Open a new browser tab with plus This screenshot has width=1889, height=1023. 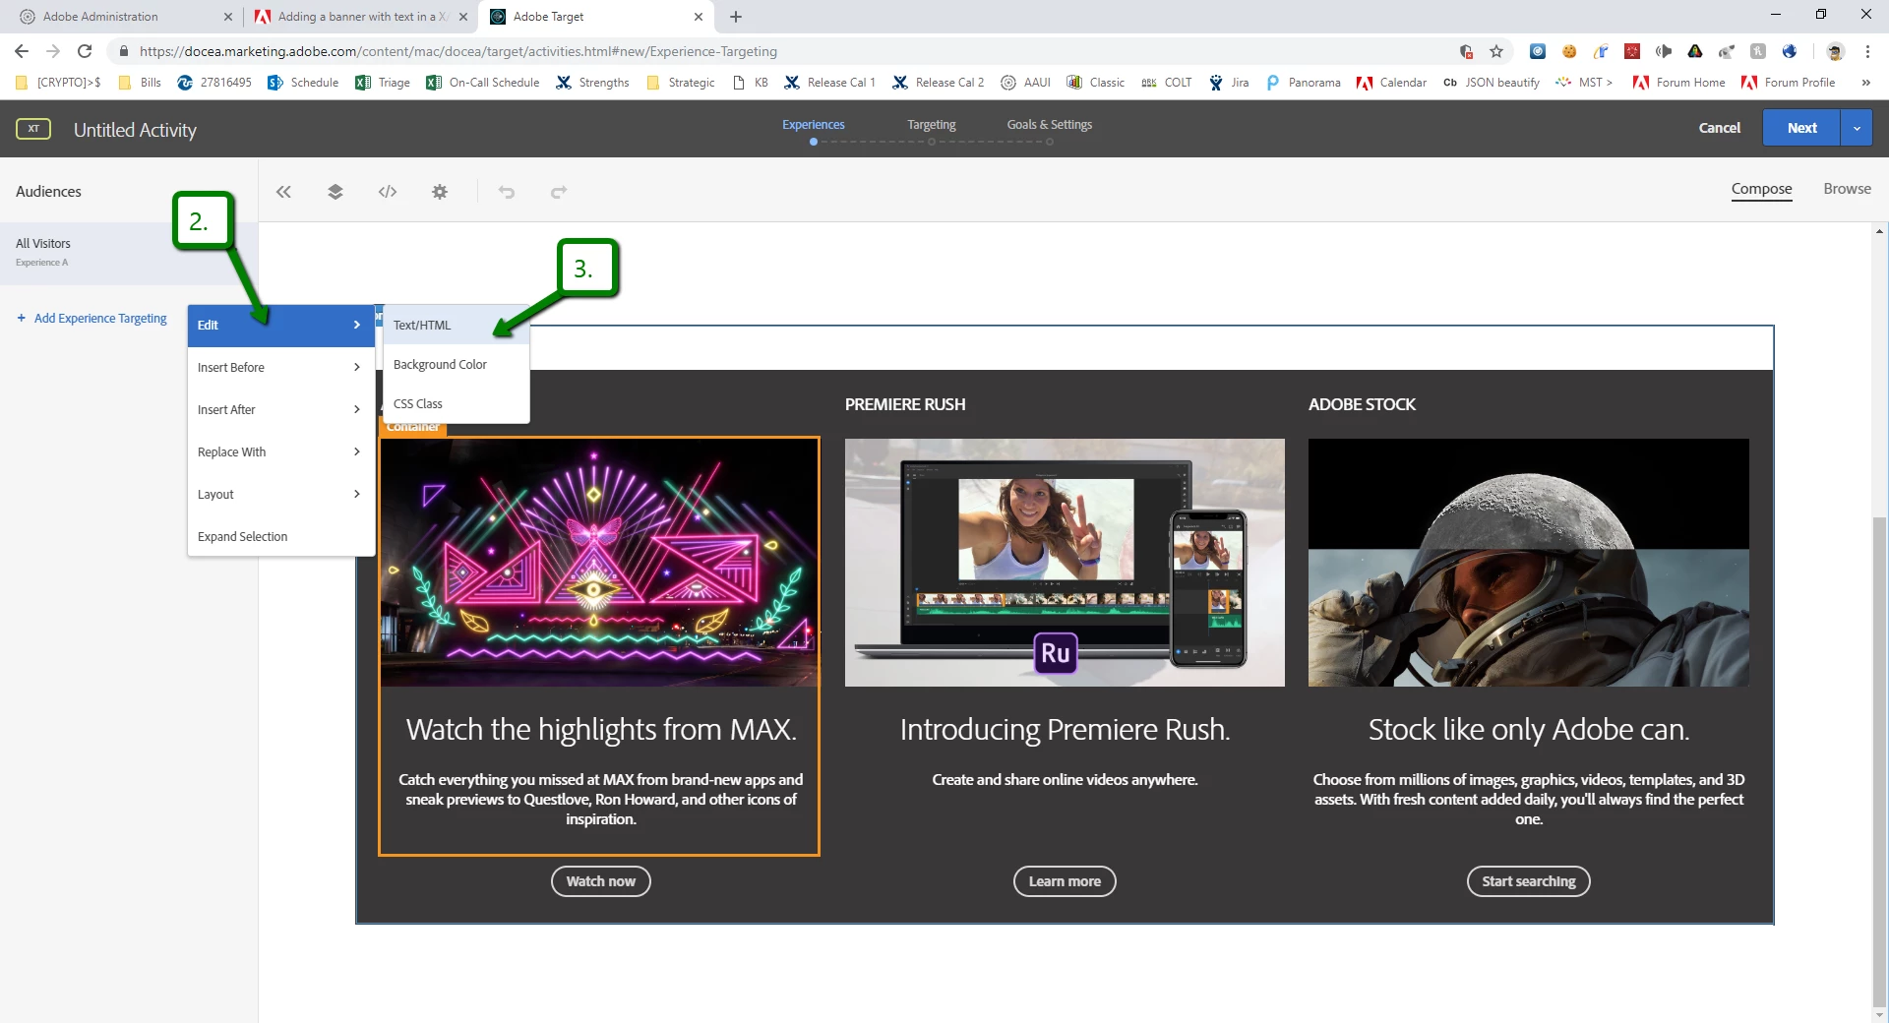736,17
